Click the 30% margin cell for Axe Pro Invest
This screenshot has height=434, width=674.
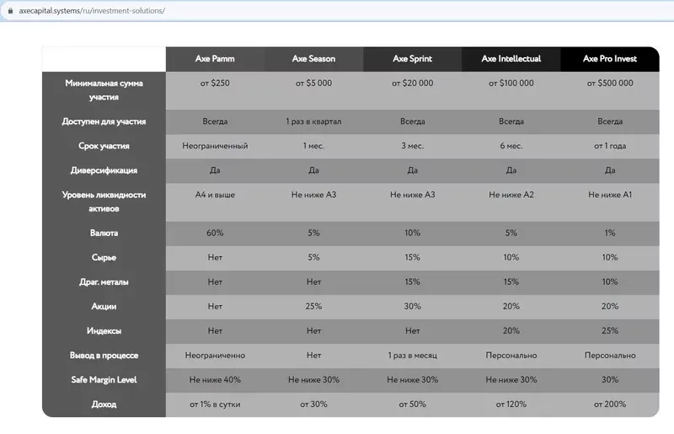point(610,380)
